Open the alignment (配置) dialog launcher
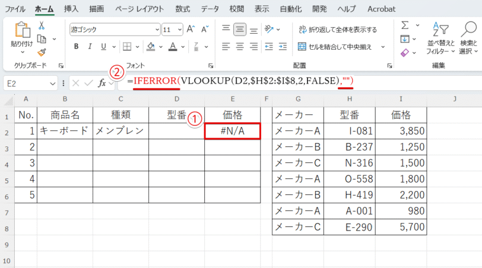The height and width of the screenshot is (268, 482). pyautogui.click(x=389, y=65)
